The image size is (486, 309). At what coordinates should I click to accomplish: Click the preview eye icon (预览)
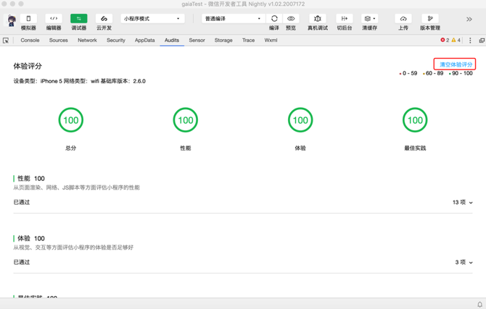(x=291, y=19)
